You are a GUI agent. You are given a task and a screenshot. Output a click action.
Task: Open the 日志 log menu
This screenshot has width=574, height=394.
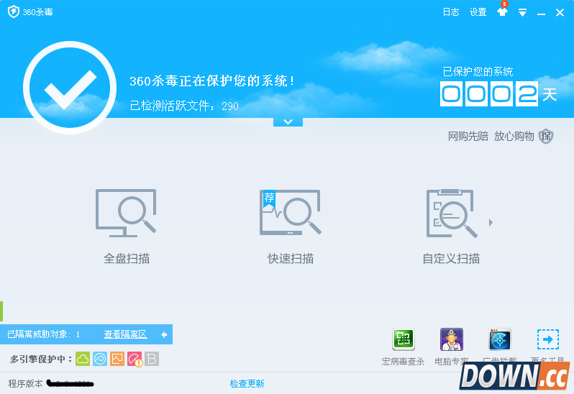coord(450,12)
